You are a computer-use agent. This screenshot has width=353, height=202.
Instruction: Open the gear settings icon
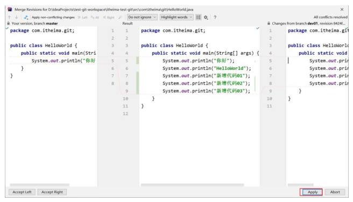coord(206,17)
